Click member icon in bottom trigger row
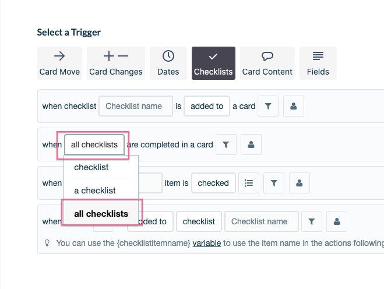 (337, 221)
